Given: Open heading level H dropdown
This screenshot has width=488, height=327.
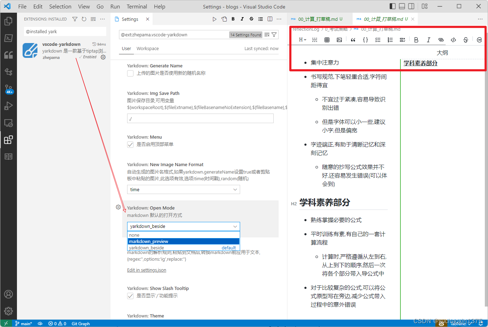Looking at the screenshot, I should pyautogui.click(x=303, y=40).
